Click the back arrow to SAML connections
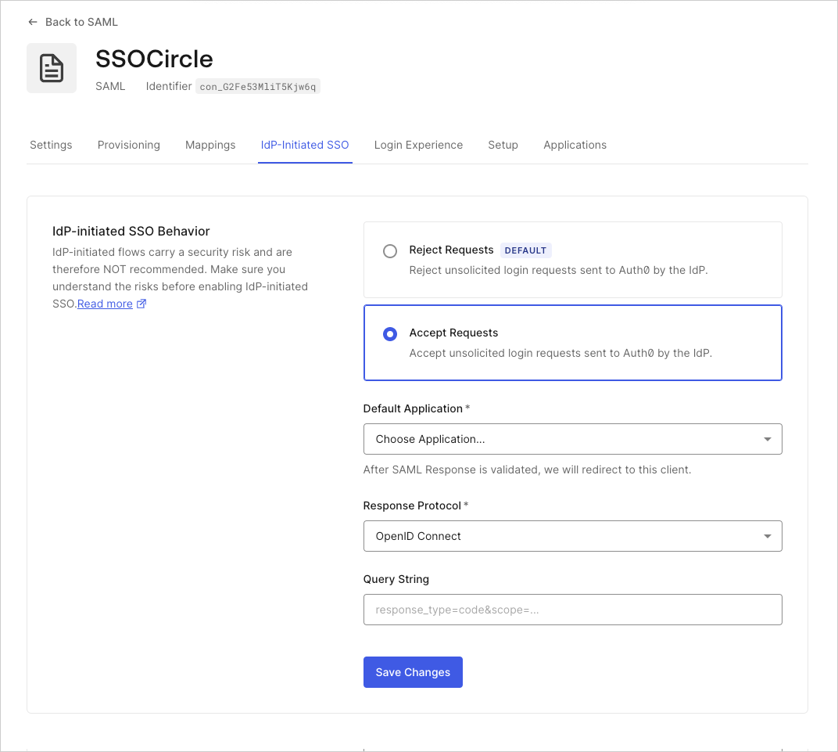Screen dimensions: 838x752 (x=32, y=22)
